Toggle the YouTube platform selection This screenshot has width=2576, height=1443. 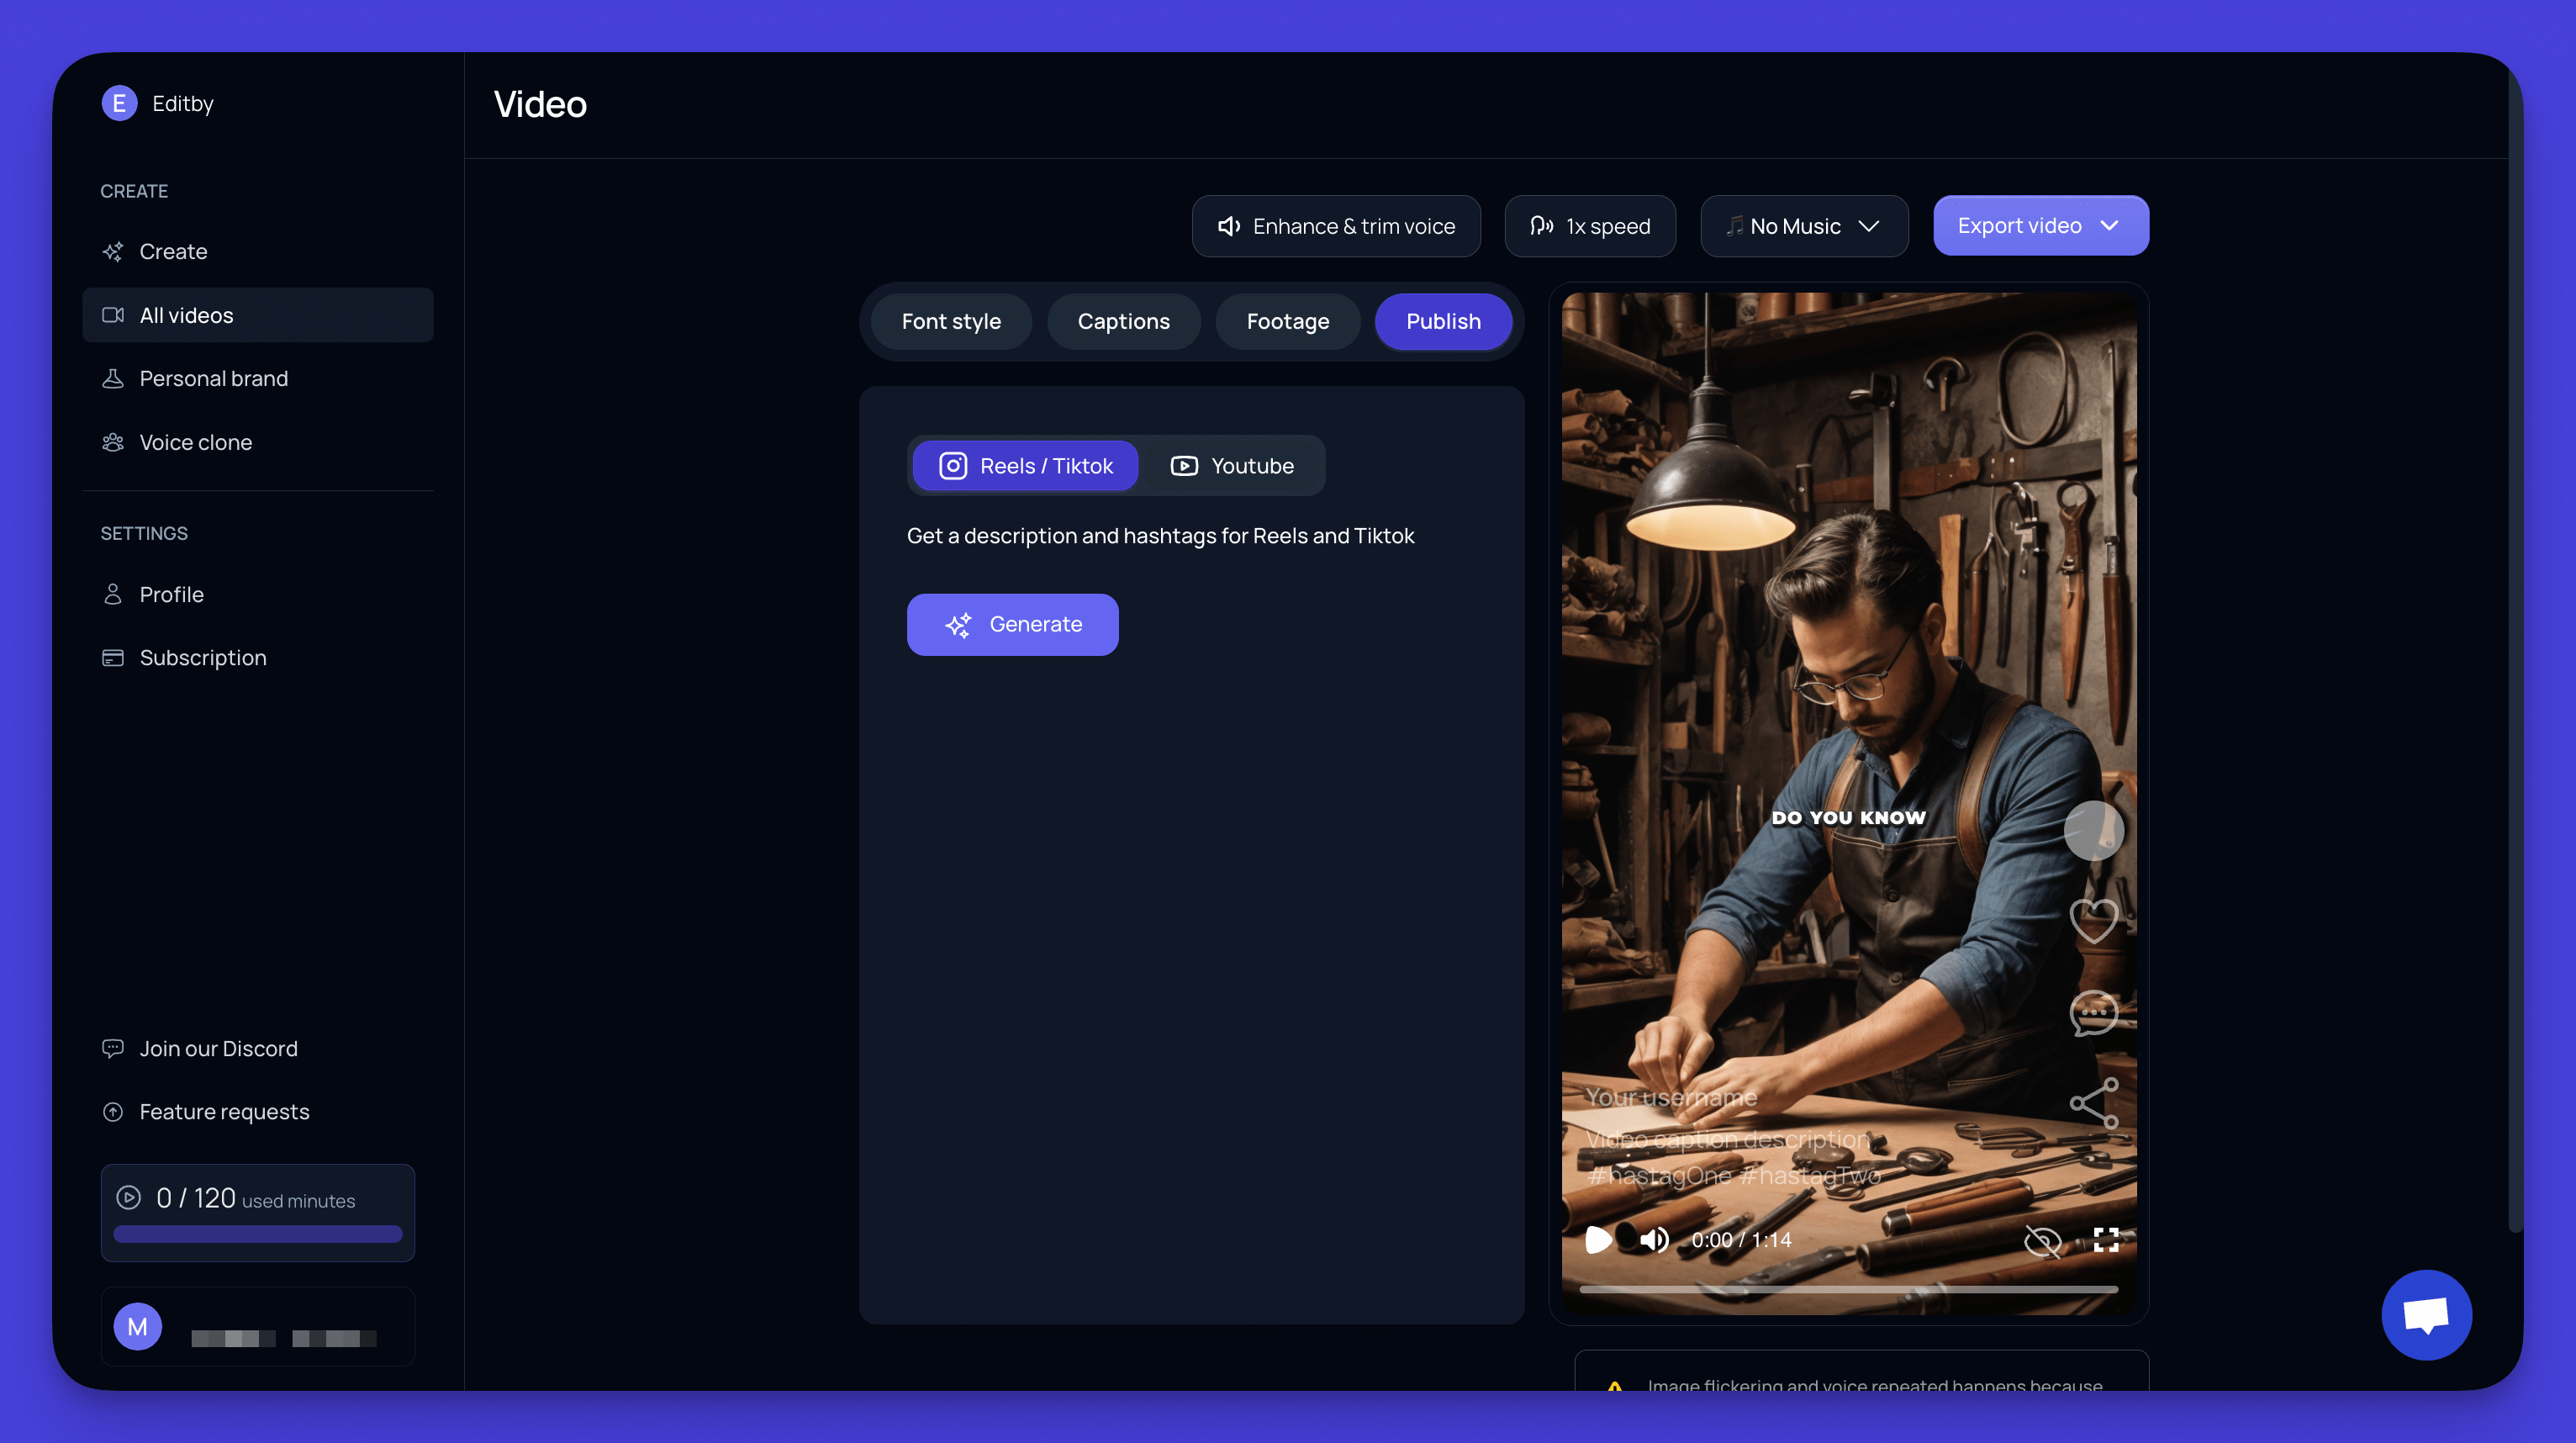[x=1233, y=464]
